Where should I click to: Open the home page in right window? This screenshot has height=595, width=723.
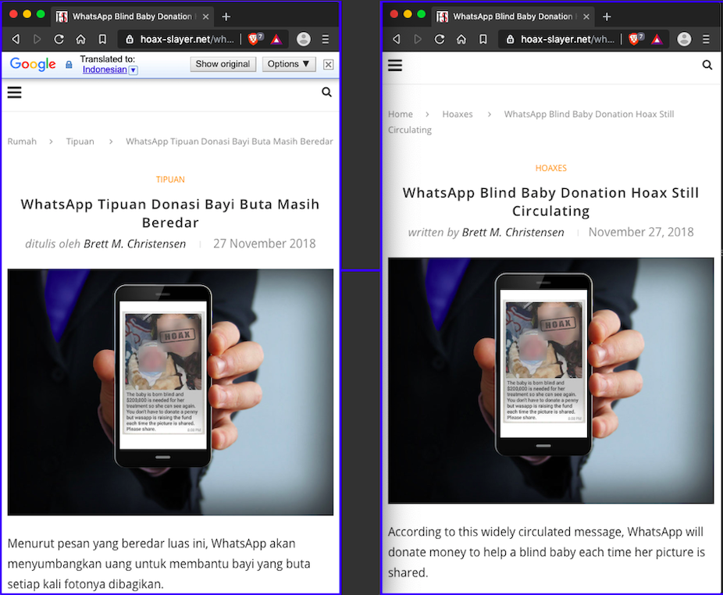[461, 39]
